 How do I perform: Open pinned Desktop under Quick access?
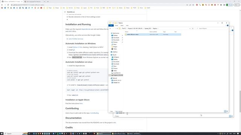pyautogui.click(x=115, y=36)
